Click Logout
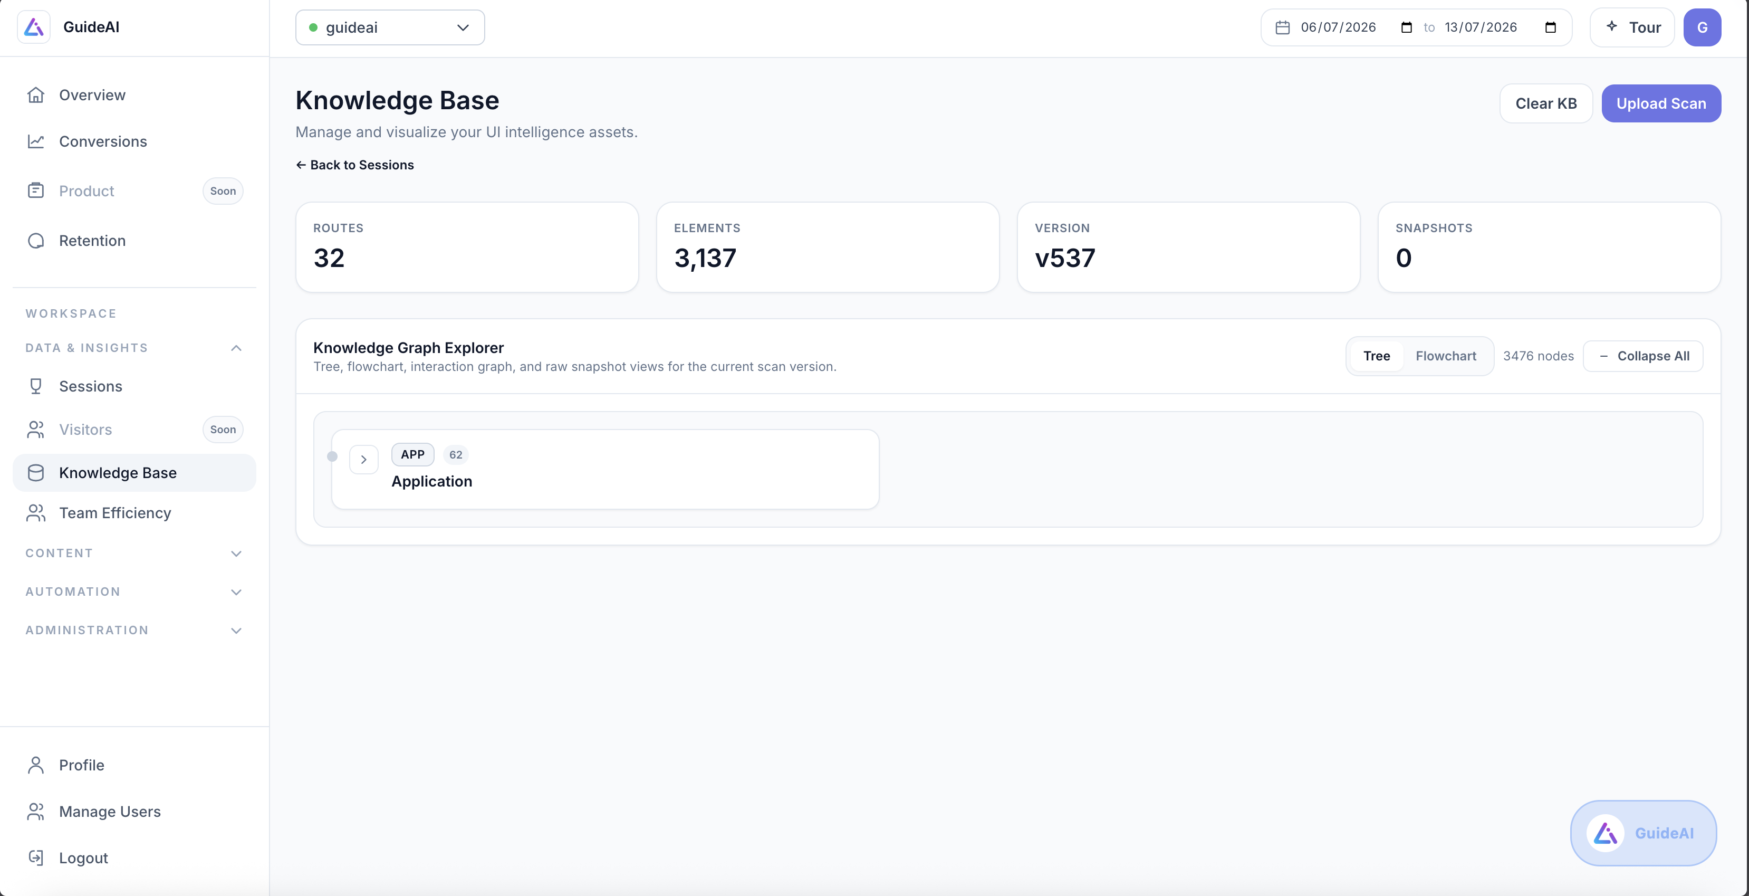Image resolution: width=1749 pixels, height=896 pixels. (134, 857)
